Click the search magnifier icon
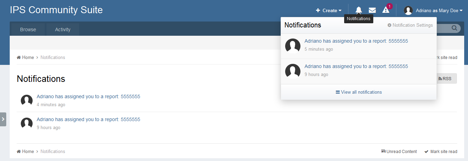 tap(454, 28)
